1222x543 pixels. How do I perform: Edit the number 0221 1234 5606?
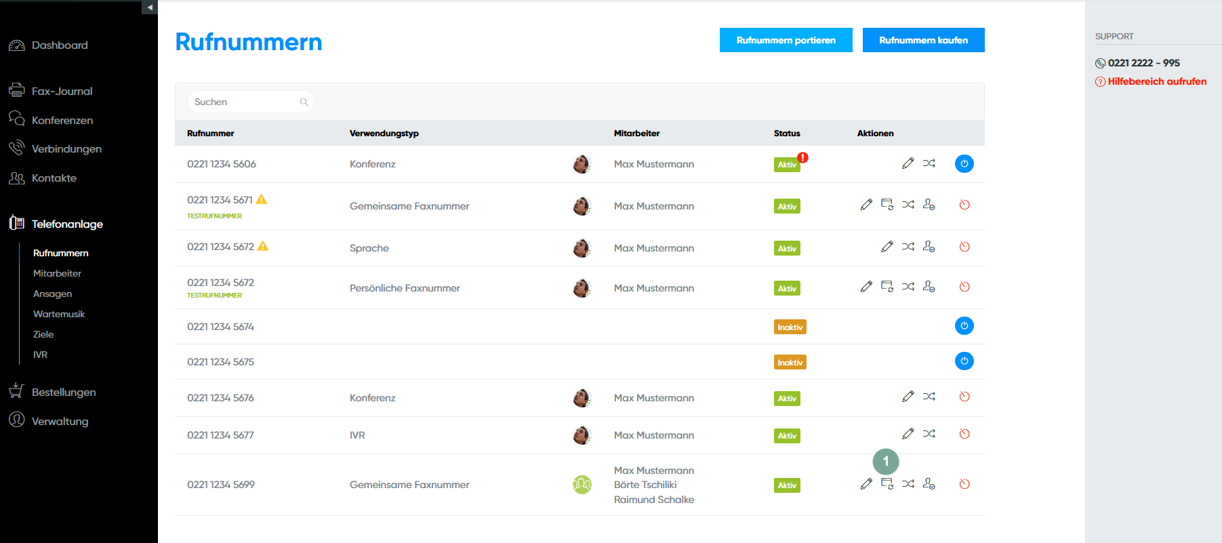908,163
